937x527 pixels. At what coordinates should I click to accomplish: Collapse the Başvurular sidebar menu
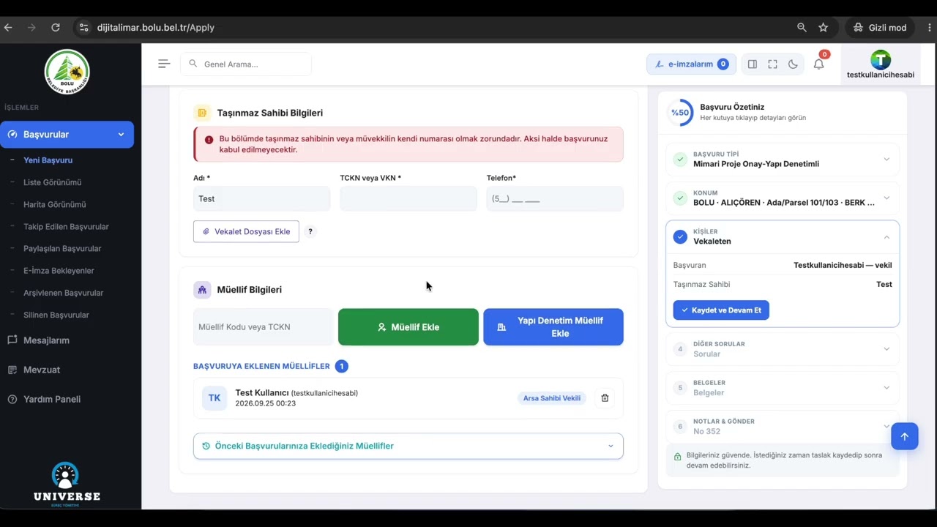(67, 135)
